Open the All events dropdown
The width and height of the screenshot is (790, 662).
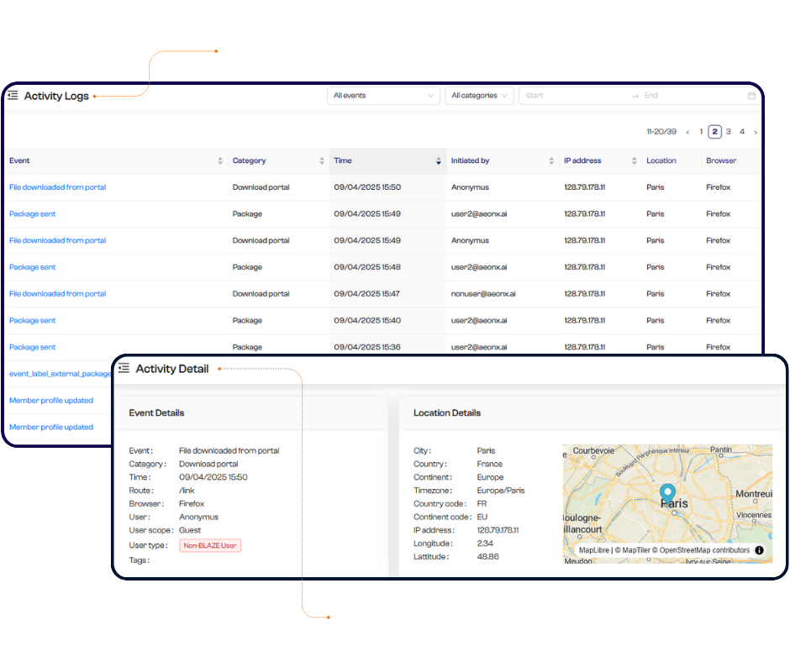click(x=383, y=95)
